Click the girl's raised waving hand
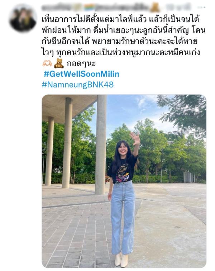Viewport: 215px width, 271px height. pyautogui.click(x=135, y=138)
